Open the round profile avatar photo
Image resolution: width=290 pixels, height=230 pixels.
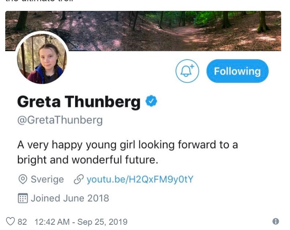click(42, 59)
